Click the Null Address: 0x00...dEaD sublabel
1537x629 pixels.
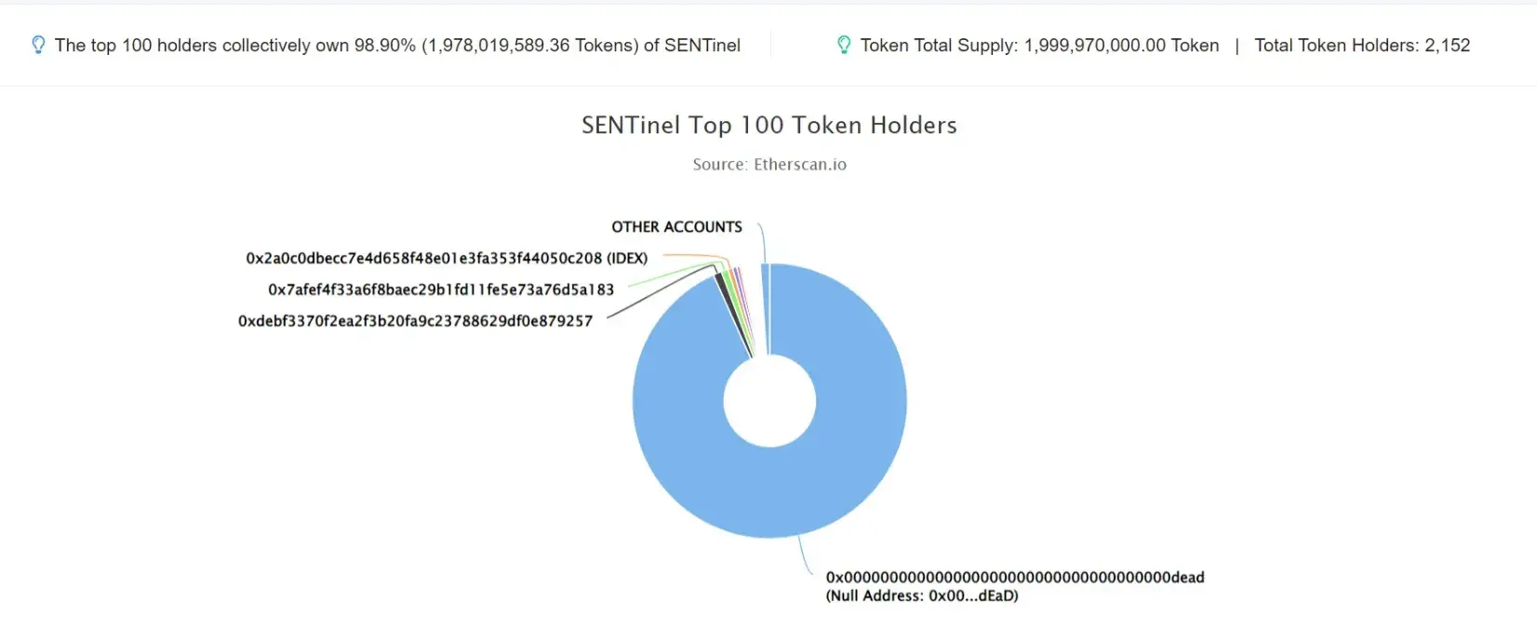pyautogui.click(x=922, y=596)
